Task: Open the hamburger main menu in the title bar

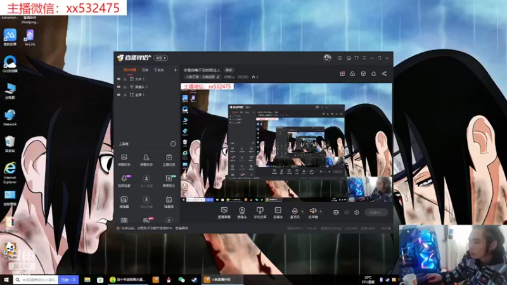Action: pos(364,58)
